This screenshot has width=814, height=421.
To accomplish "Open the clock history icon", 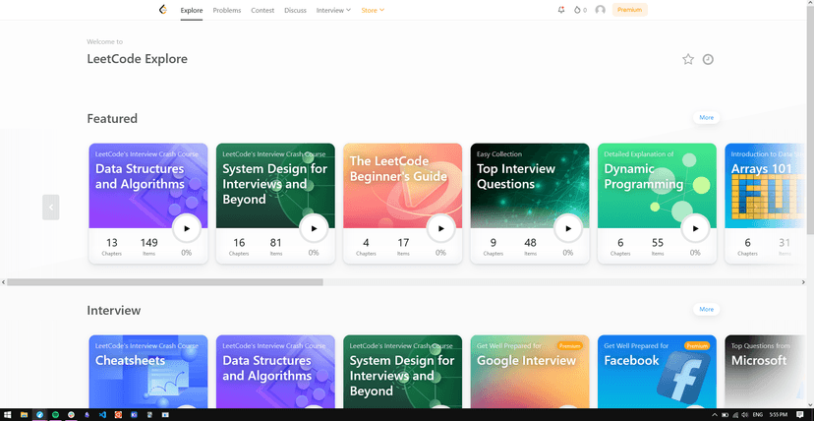I will point(708,59).
